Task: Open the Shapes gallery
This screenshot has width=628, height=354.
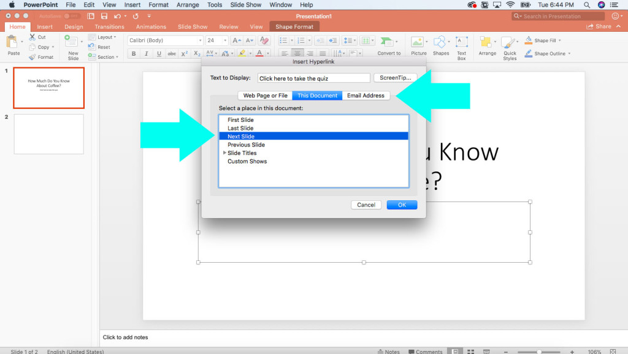Action: (x=440, y=45)
